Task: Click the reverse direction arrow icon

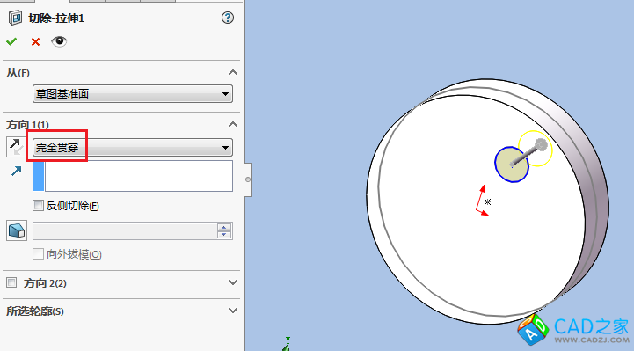Action: (x=16, y=147)
